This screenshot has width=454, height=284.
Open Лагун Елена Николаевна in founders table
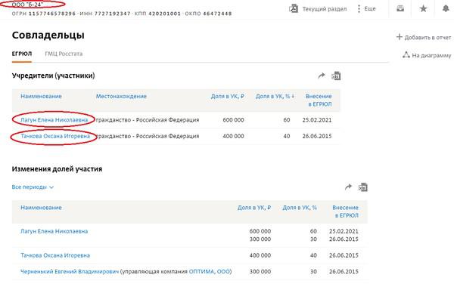tap(54, 120)
